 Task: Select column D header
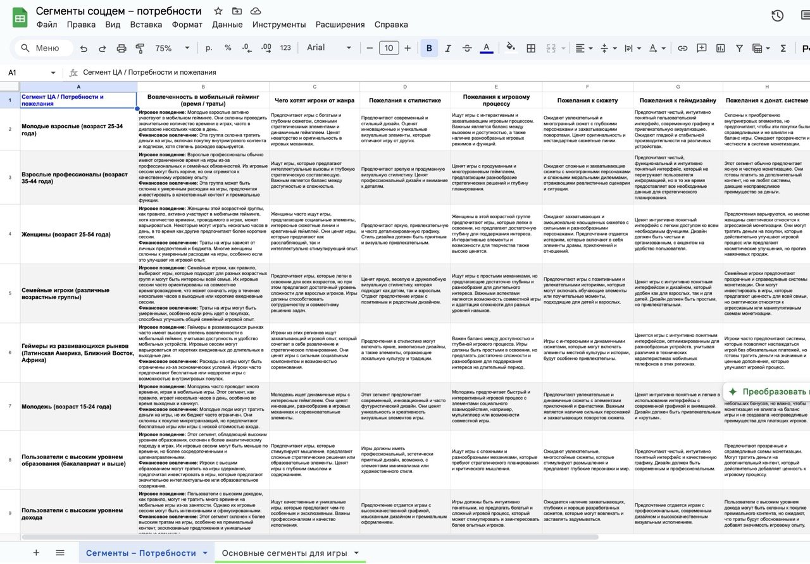coord(405,87)
